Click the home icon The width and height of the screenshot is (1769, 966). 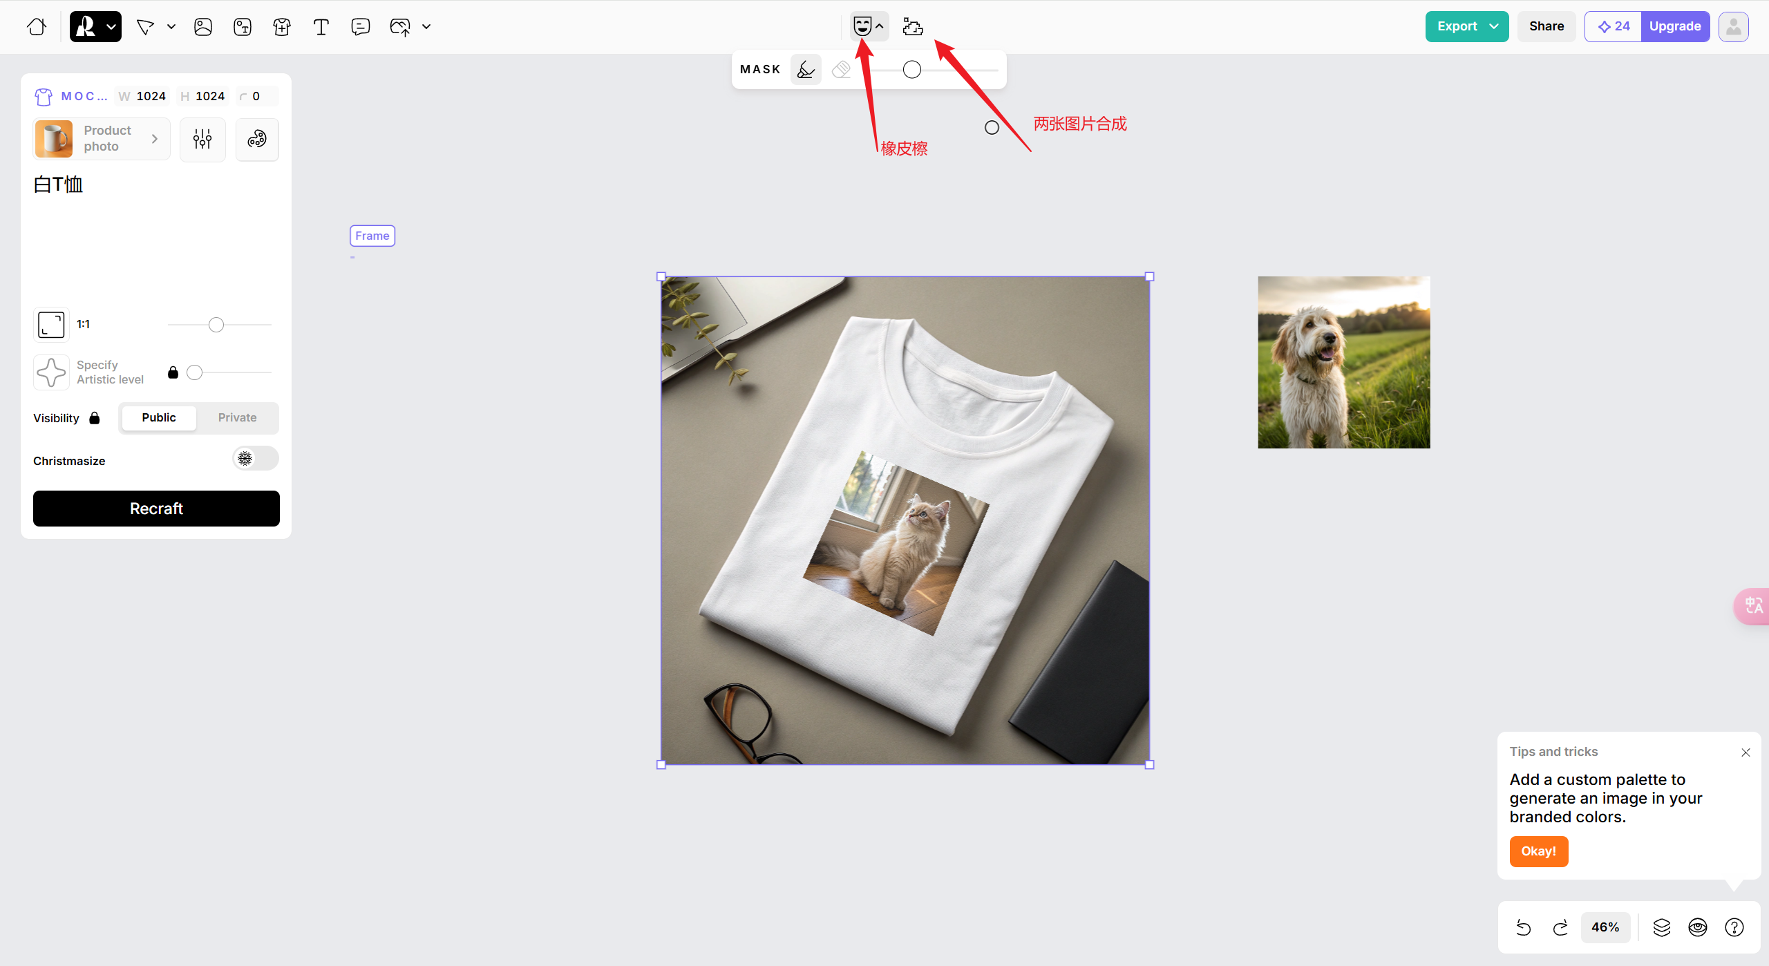(37, 27)
